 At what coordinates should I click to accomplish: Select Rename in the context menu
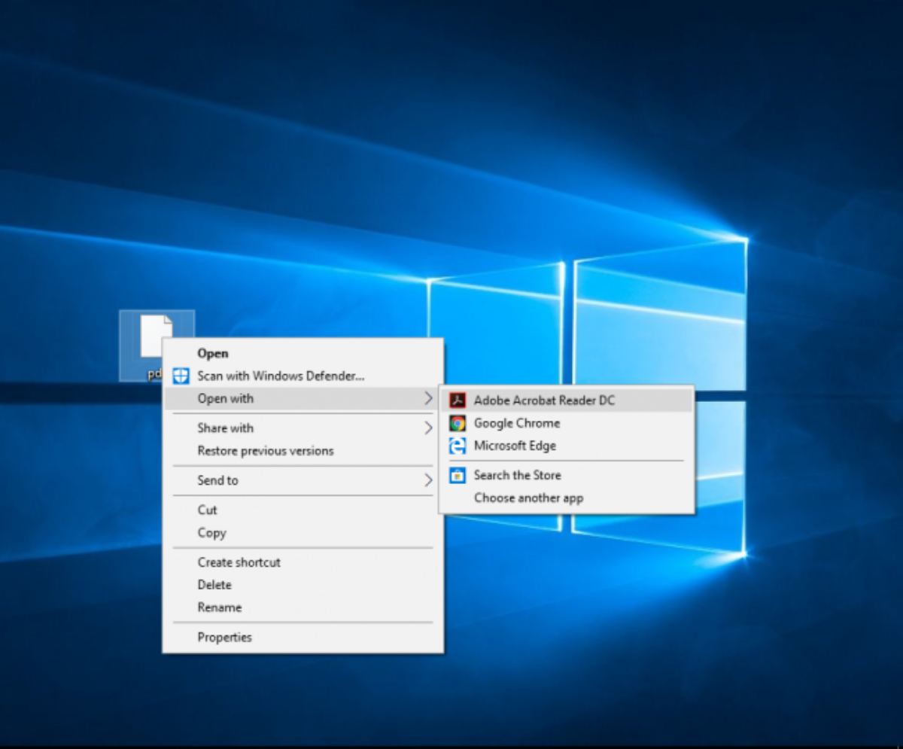pyautogui.click(x=219, y=607)
